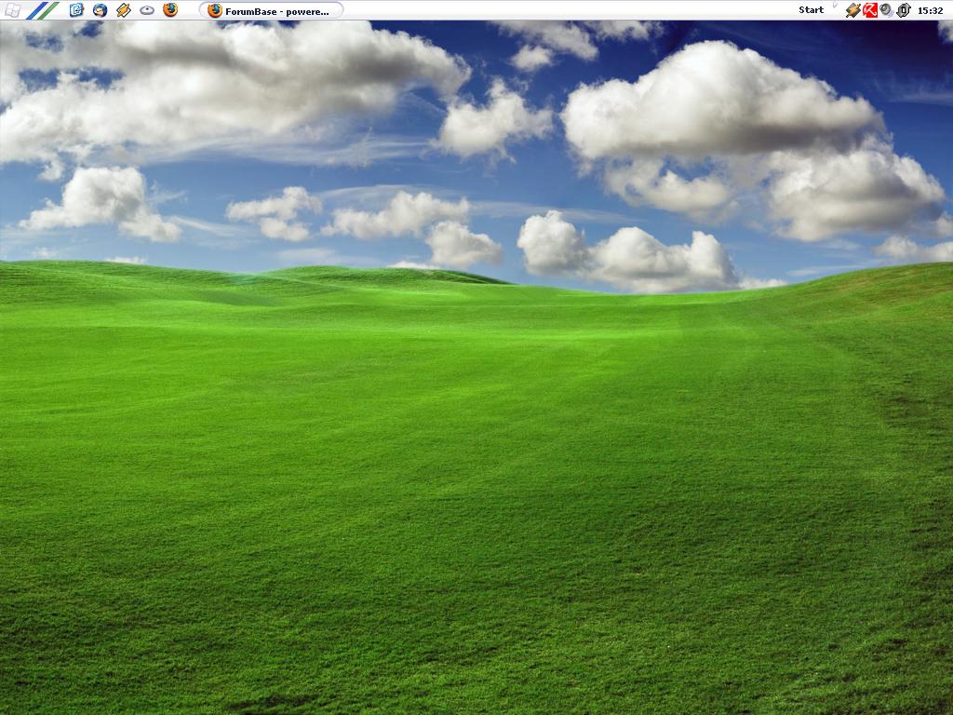Open the Start menu
953x715 pixels.
coord(811,9)
